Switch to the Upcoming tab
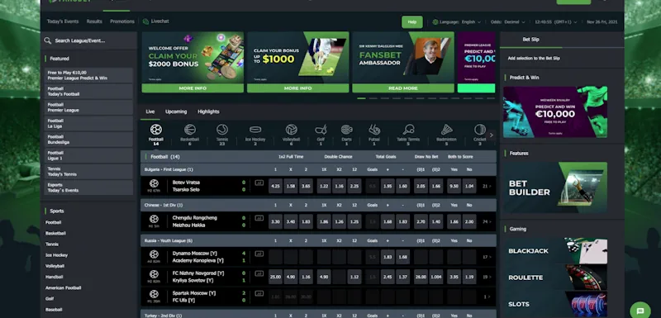661x318 pixels. (x=176, y=112)
